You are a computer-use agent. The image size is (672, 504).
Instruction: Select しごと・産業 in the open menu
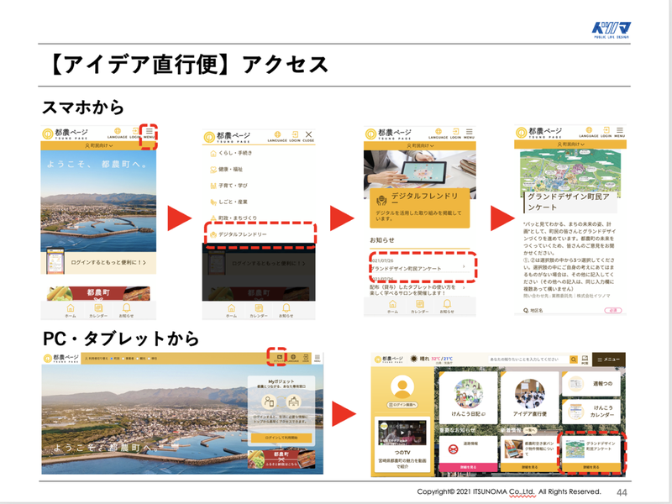coord(228,202)
